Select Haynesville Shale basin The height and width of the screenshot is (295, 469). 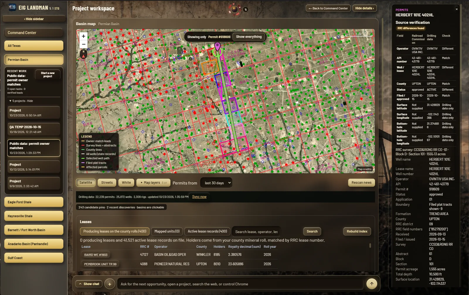click(34, 216)
